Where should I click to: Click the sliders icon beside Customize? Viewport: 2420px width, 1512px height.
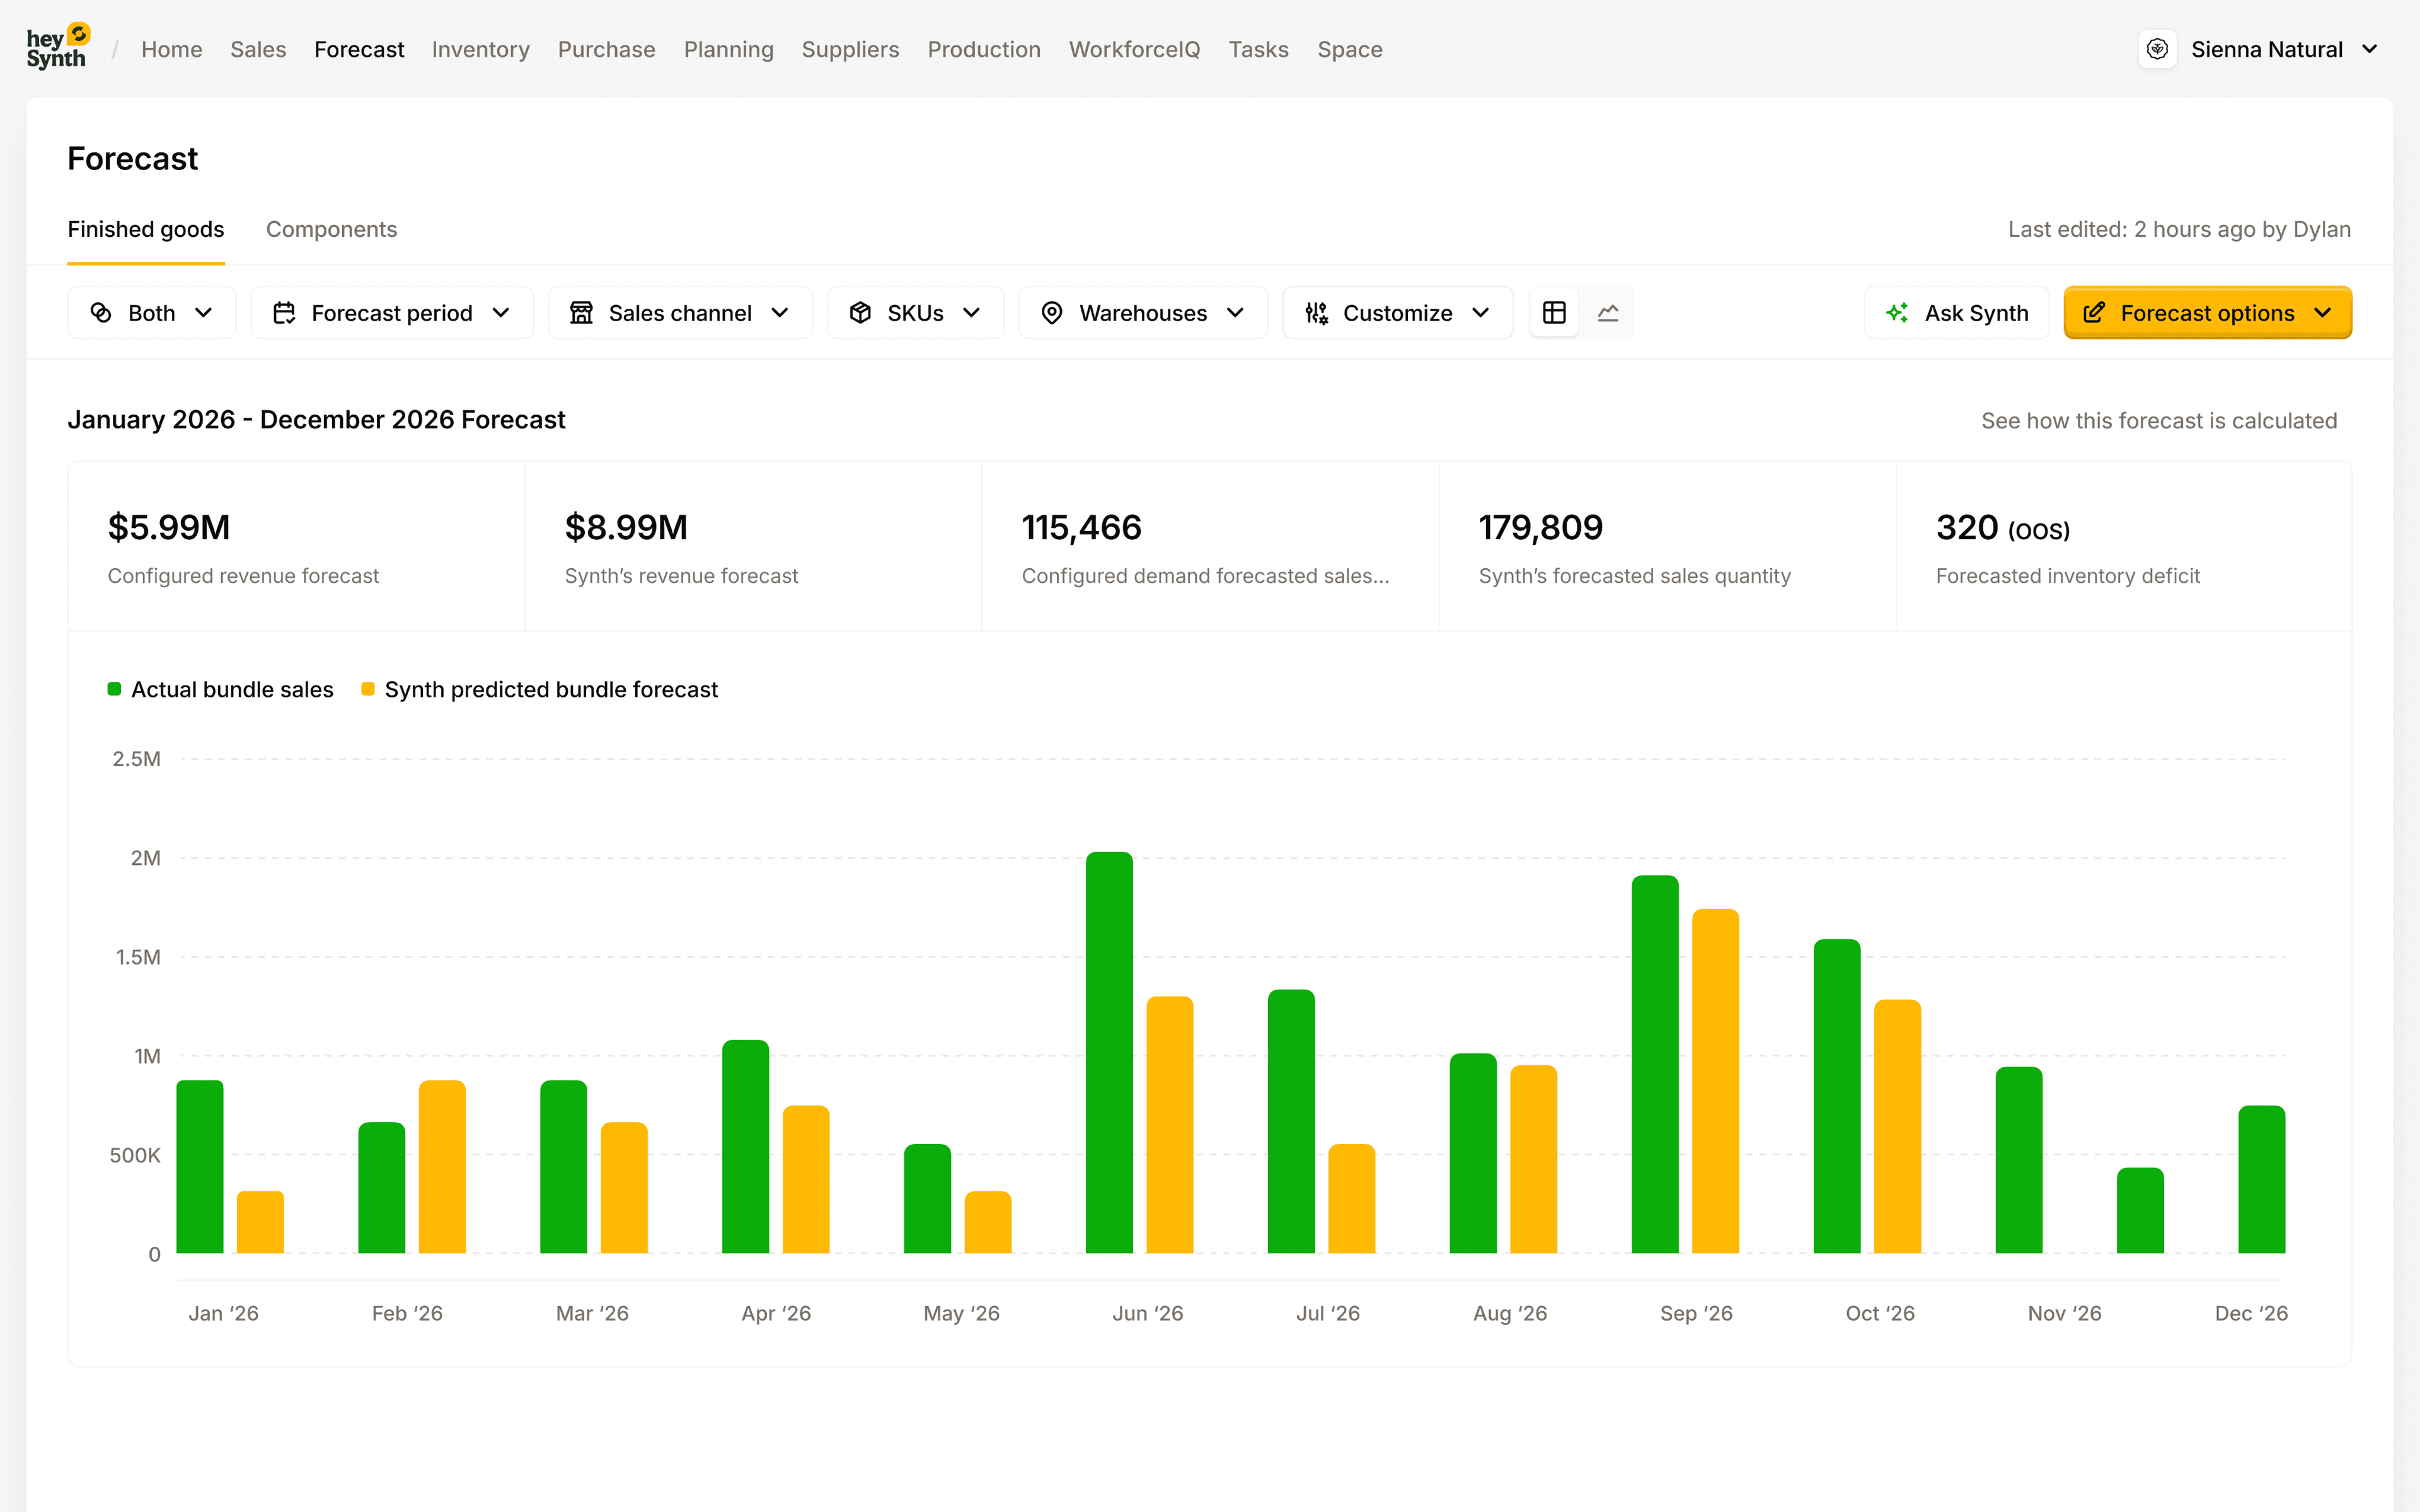pos(1316,312)
